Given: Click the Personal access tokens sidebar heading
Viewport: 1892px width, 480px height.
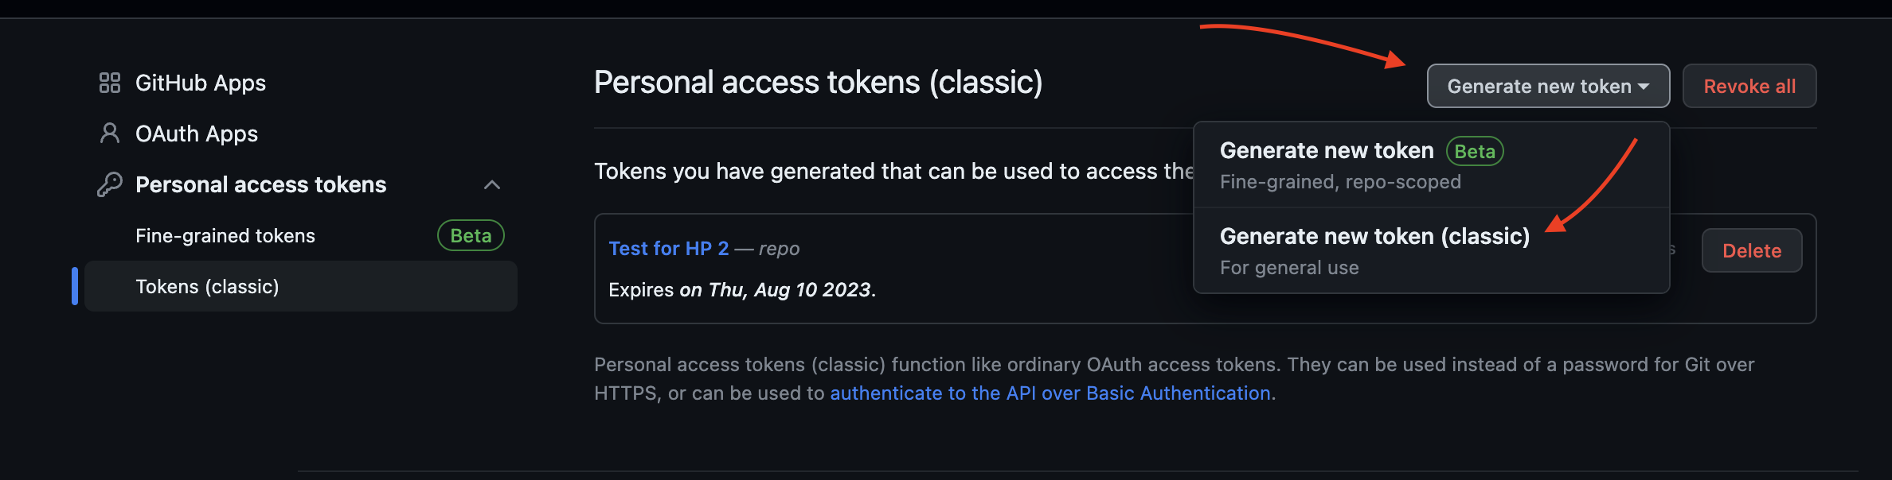Looking at the screenshot, I should [x=260, y=185].
